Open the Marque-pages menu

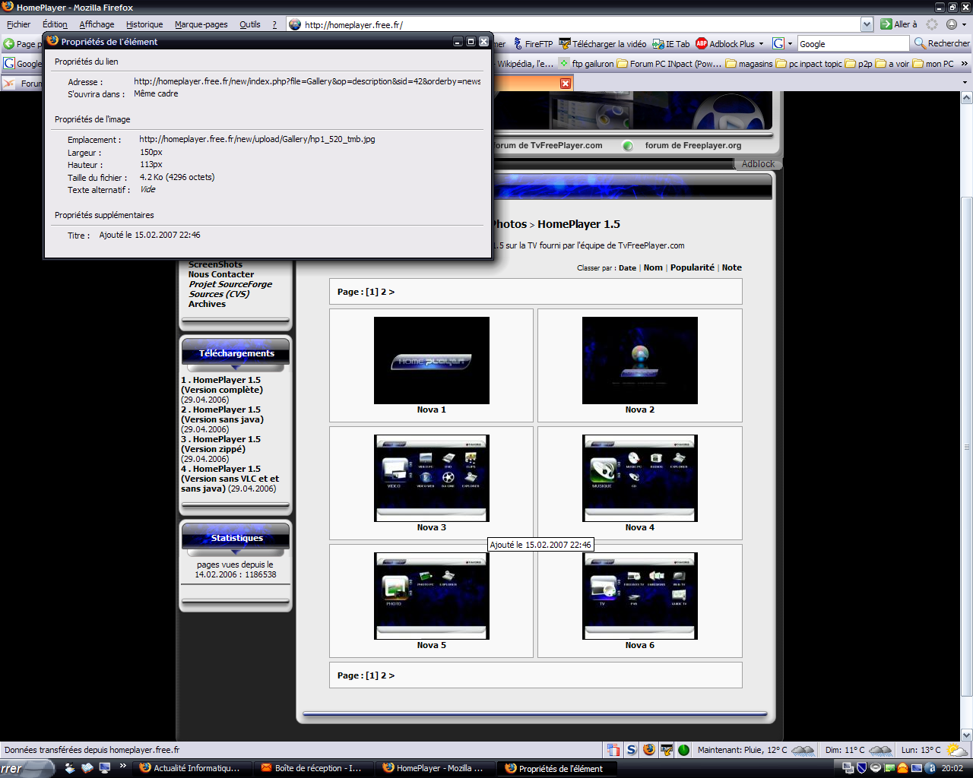coord(201,24)
